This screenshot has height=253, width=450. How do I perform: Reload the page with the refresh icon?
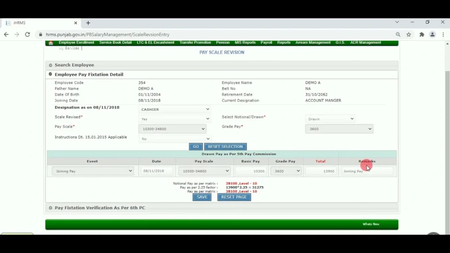(27, 34)
